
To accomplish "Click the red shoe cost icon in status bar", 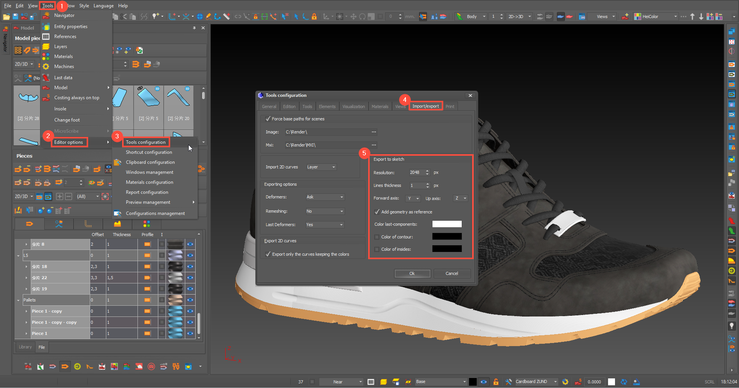I will (x=578, y=382).
